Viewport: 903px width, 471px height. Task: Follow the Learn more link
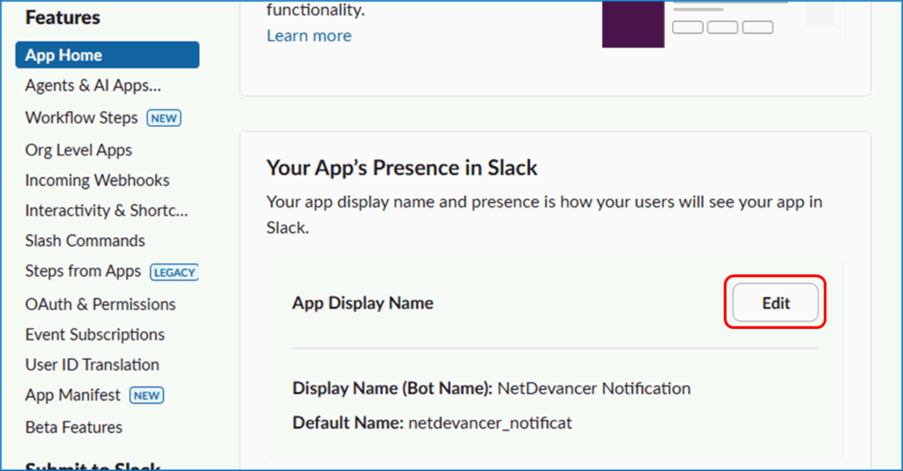tap(309, 36)
